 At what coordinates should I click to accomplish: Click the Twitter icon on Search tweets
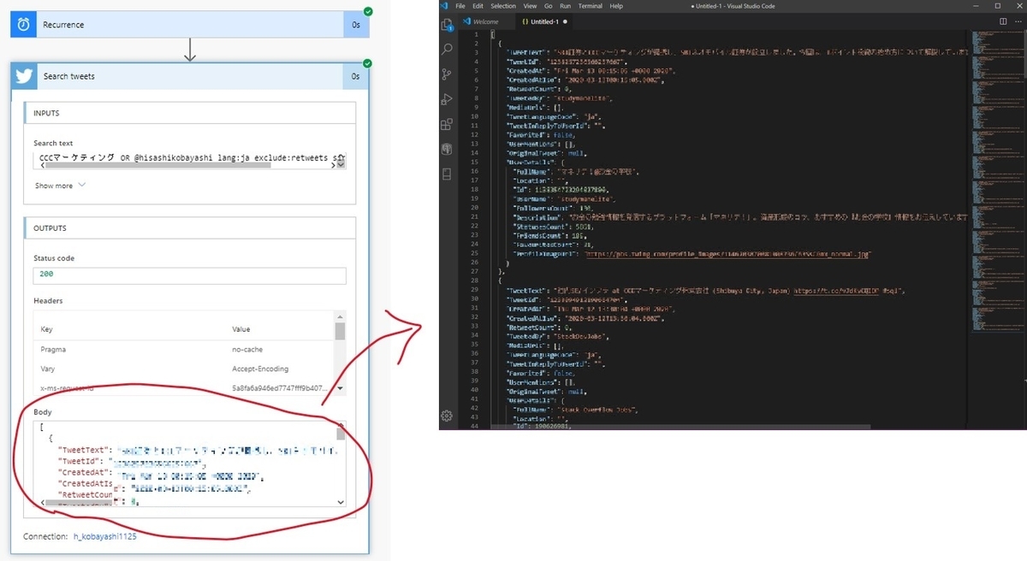24,76
